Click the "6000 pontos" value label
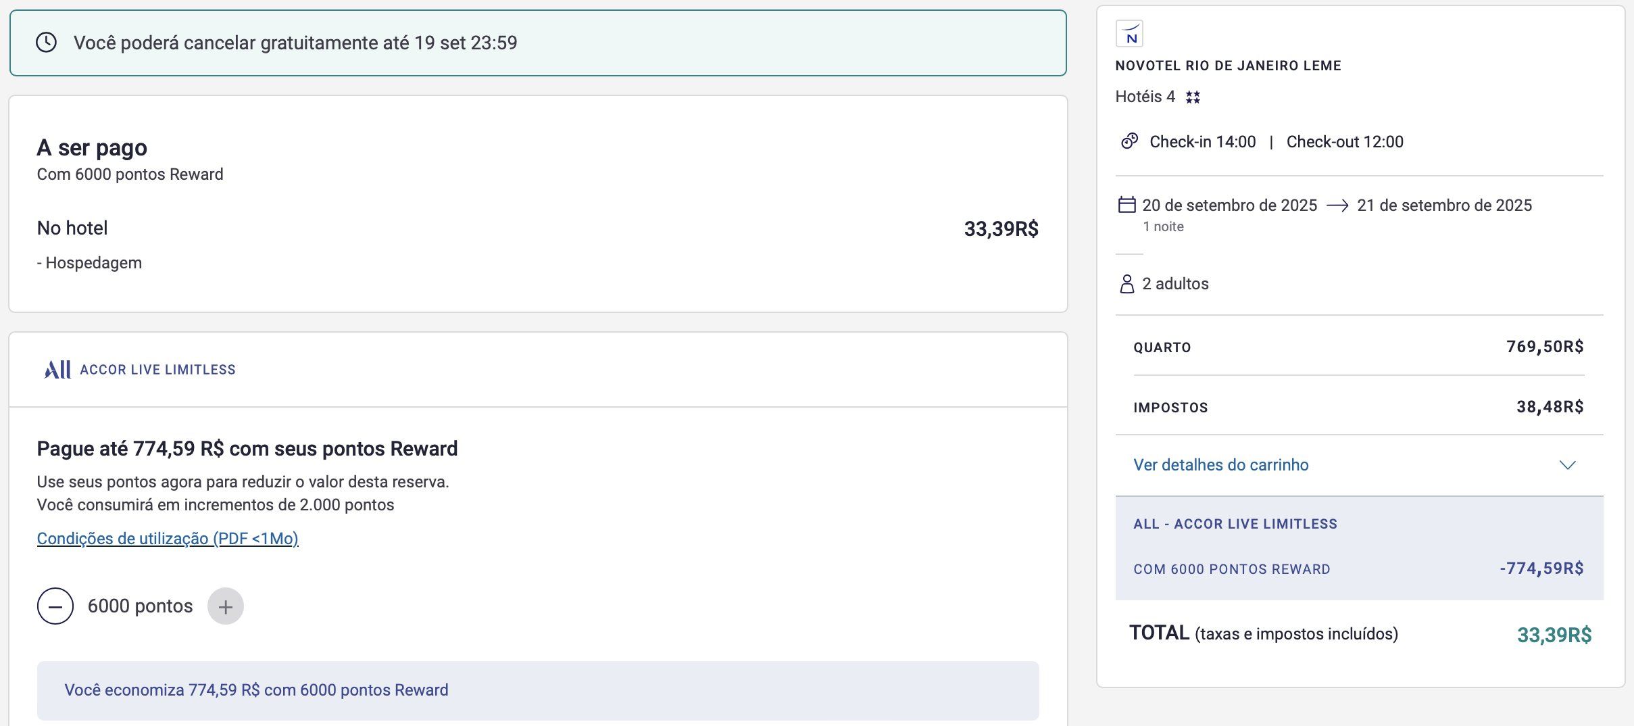This screenshot has width=1634, height=726. click(x=140, y=606)
